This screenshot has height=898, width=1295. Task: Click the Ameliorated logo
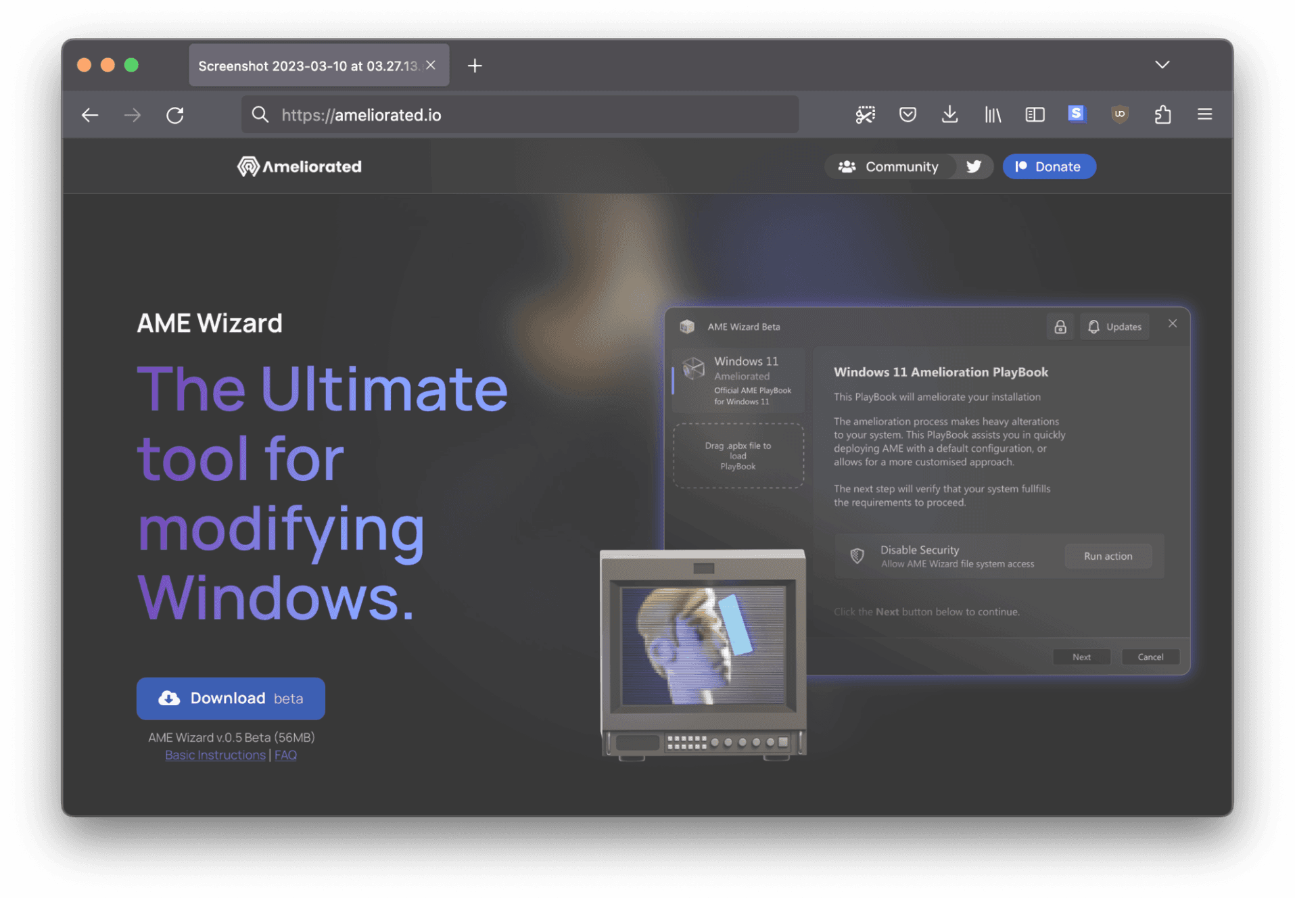(299, 166)
